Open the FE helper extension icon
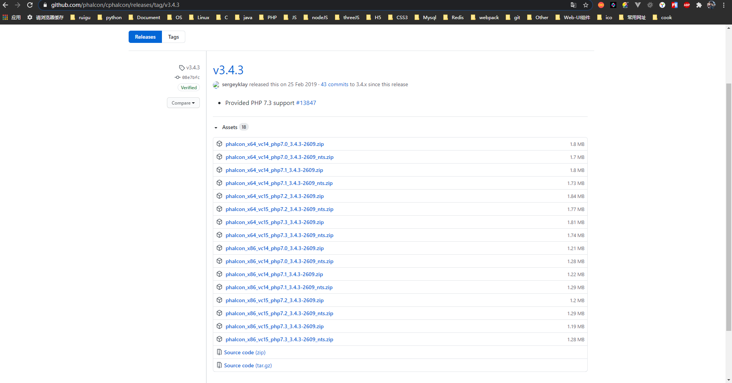 [x=675, y=5]
